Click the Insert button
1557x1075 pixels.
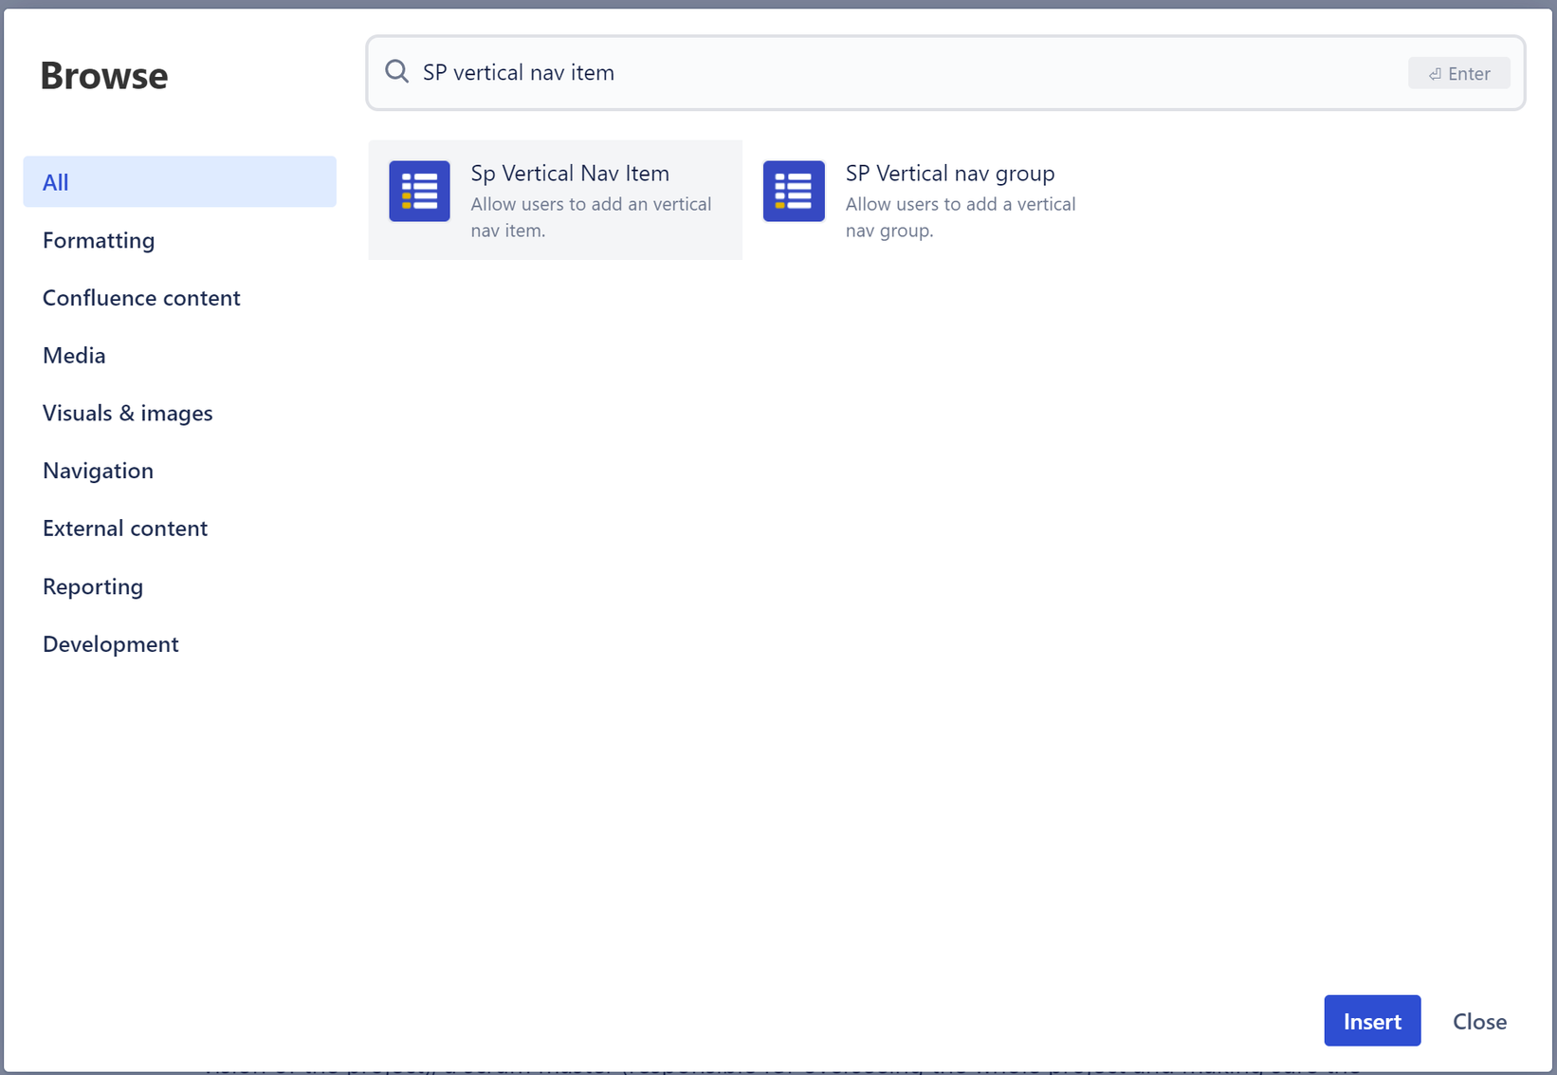[x=1372, y=1021]
